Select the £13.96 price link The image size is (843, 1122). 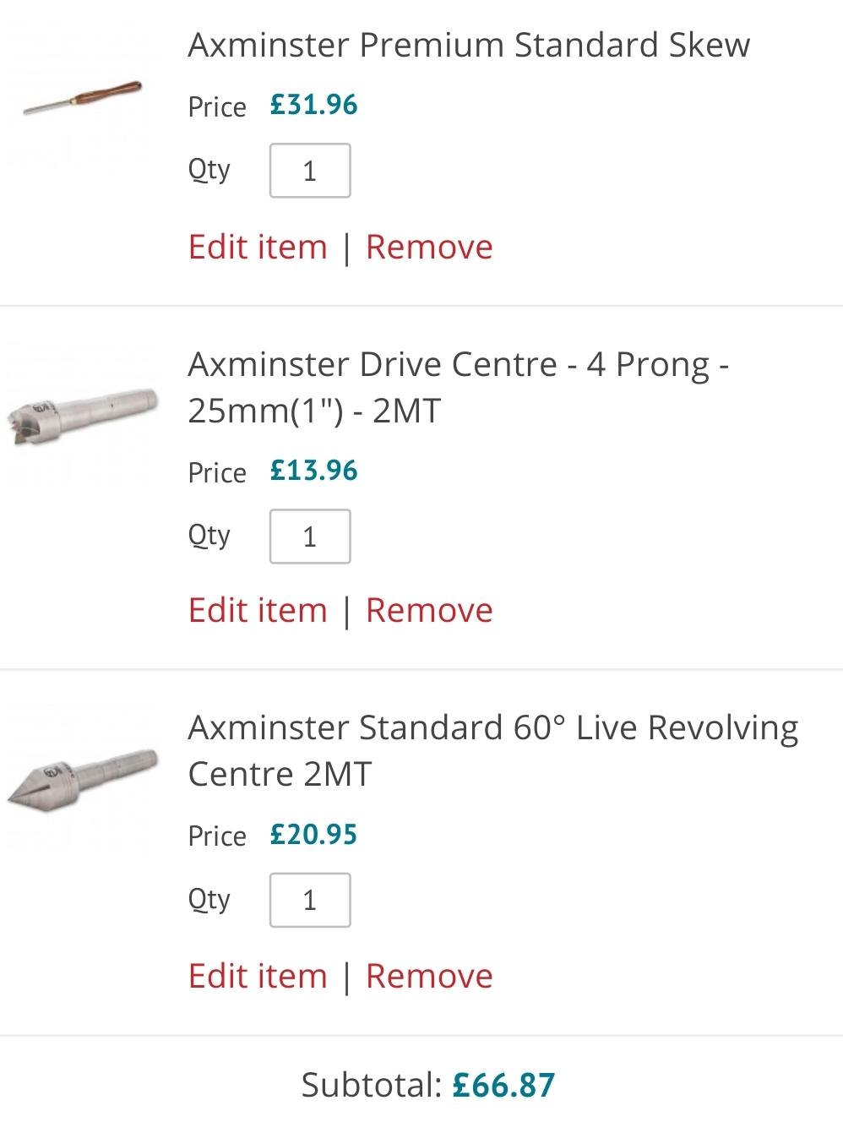click(x=313, y=471)
